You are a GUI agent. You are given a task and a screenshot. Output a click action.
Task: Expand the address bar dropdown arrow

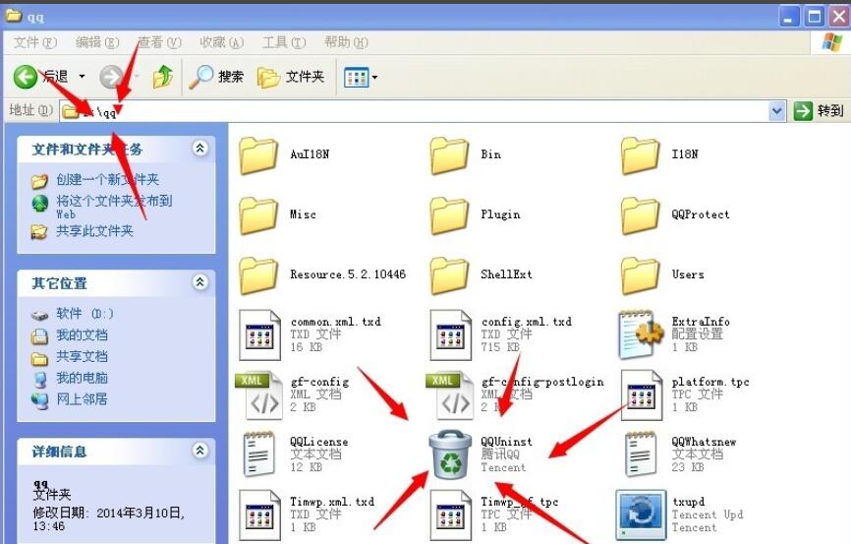pyautogui.click(x=777, y=111)
